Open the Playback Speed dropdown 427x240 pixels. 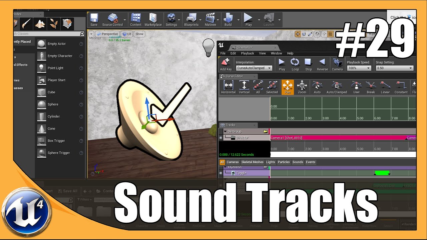tap(359, 68)
